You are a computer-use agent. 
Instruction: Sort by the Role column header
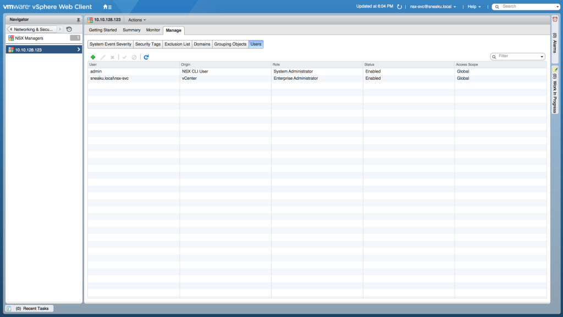click(x=317, y=64)
